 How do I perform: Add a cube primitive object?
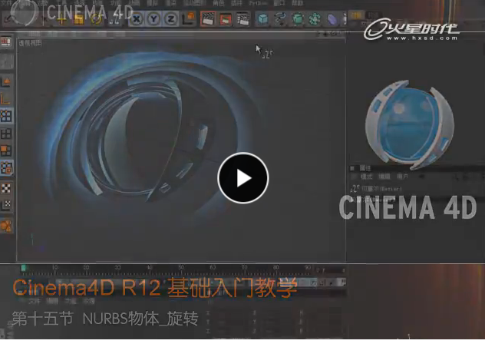pyautogui.click(x=262, y=19)
